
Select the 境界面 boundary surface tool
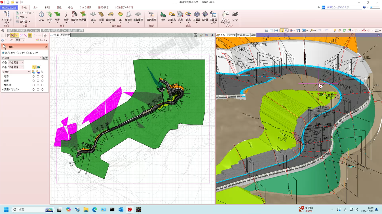click(x=83, y=16)
